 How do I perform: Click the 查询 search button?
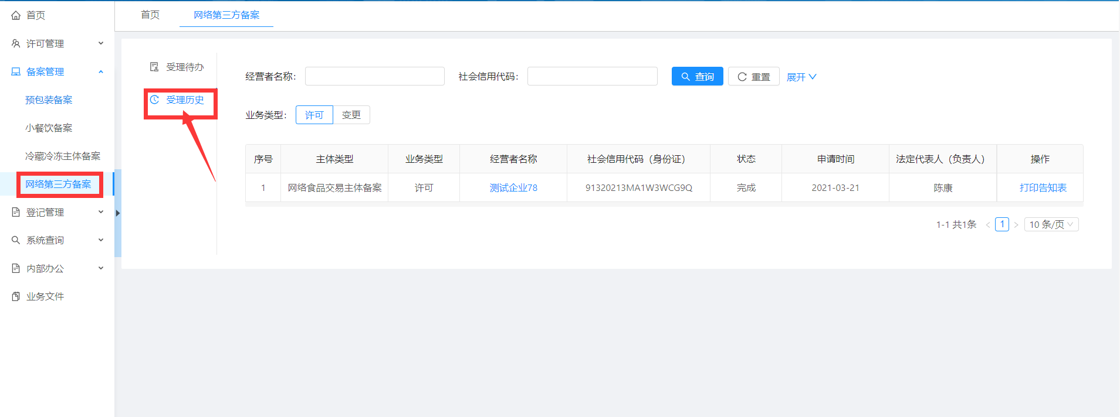click(697, 77)
